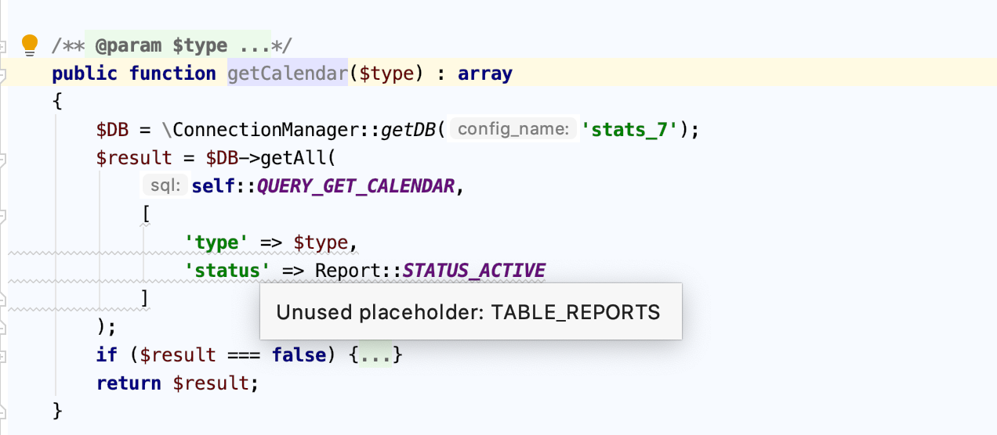This screenshot has width=997, height=435.
Task: Click the false keyword in if condition
Action: click(299, 354)
